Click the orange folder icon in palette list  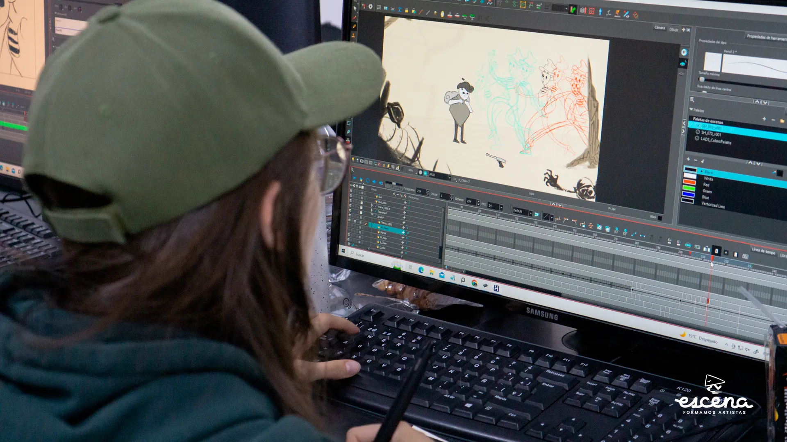pyautogui.click(x=782, y=121)
